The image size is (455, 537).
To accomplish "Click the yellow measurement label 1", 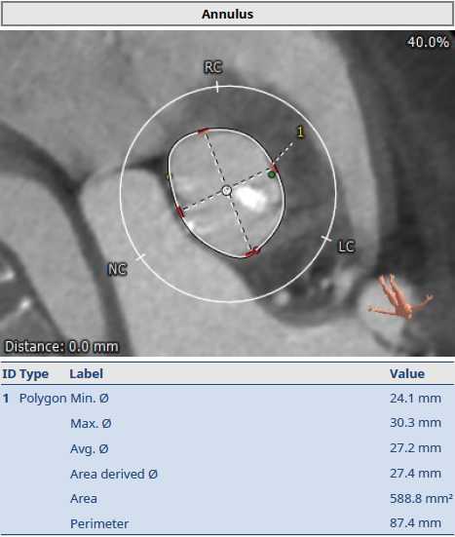I will [300, 132].
